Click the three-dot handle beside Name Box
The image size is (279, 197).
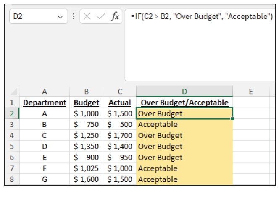(x=74, y=17)
